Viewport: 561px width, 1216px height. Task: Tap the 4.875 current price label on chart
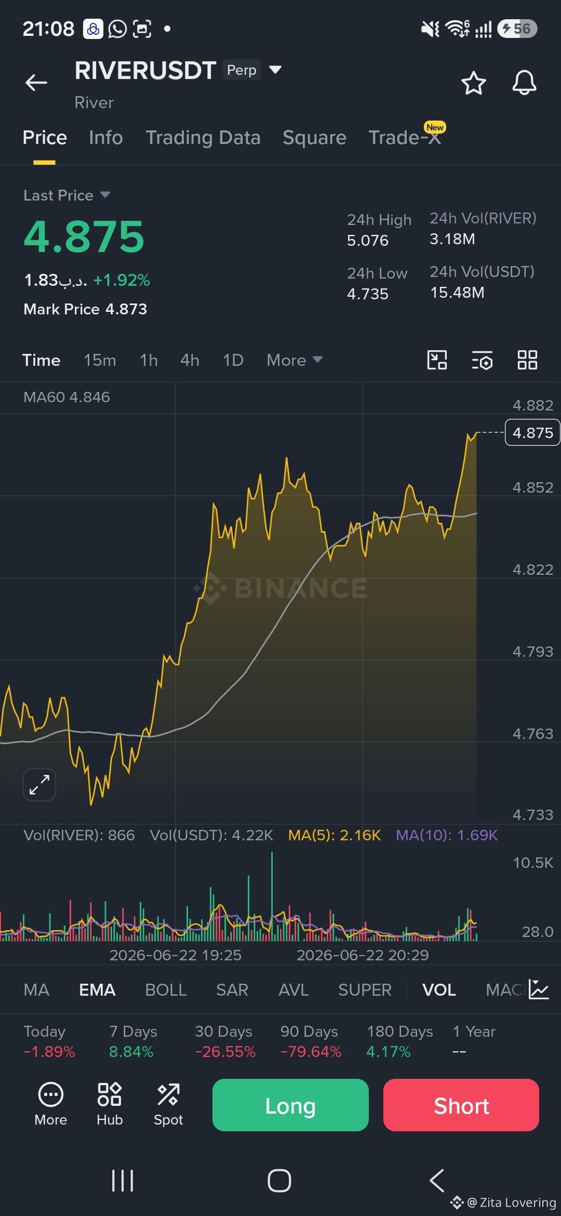[x=532, y=432]
